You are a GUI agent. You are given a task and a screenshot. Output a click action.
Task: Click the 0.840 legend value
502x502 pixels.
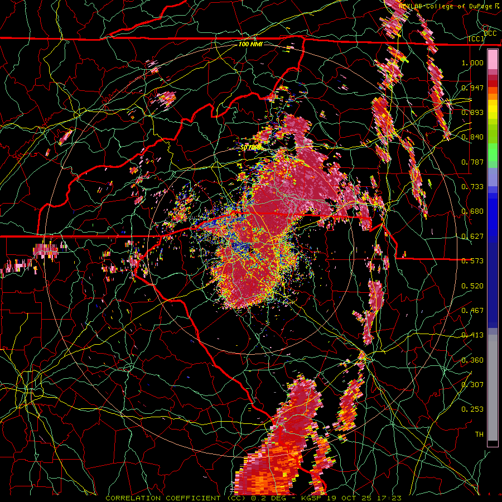click(x=472, y=137)
